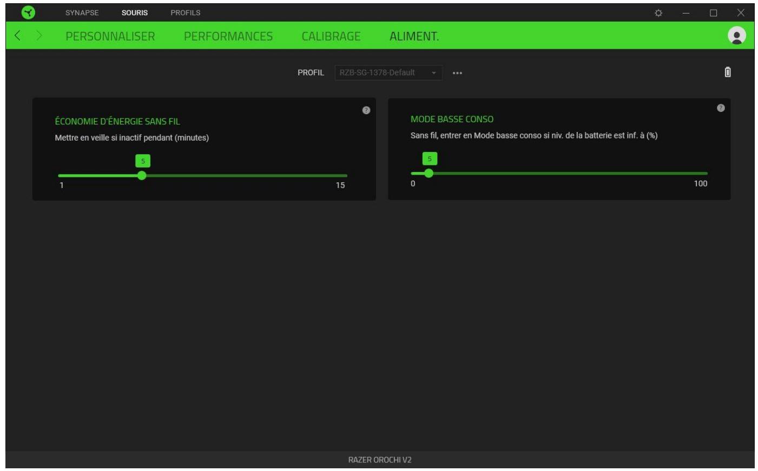Open help for Mode basse conso

click(721, 108)
